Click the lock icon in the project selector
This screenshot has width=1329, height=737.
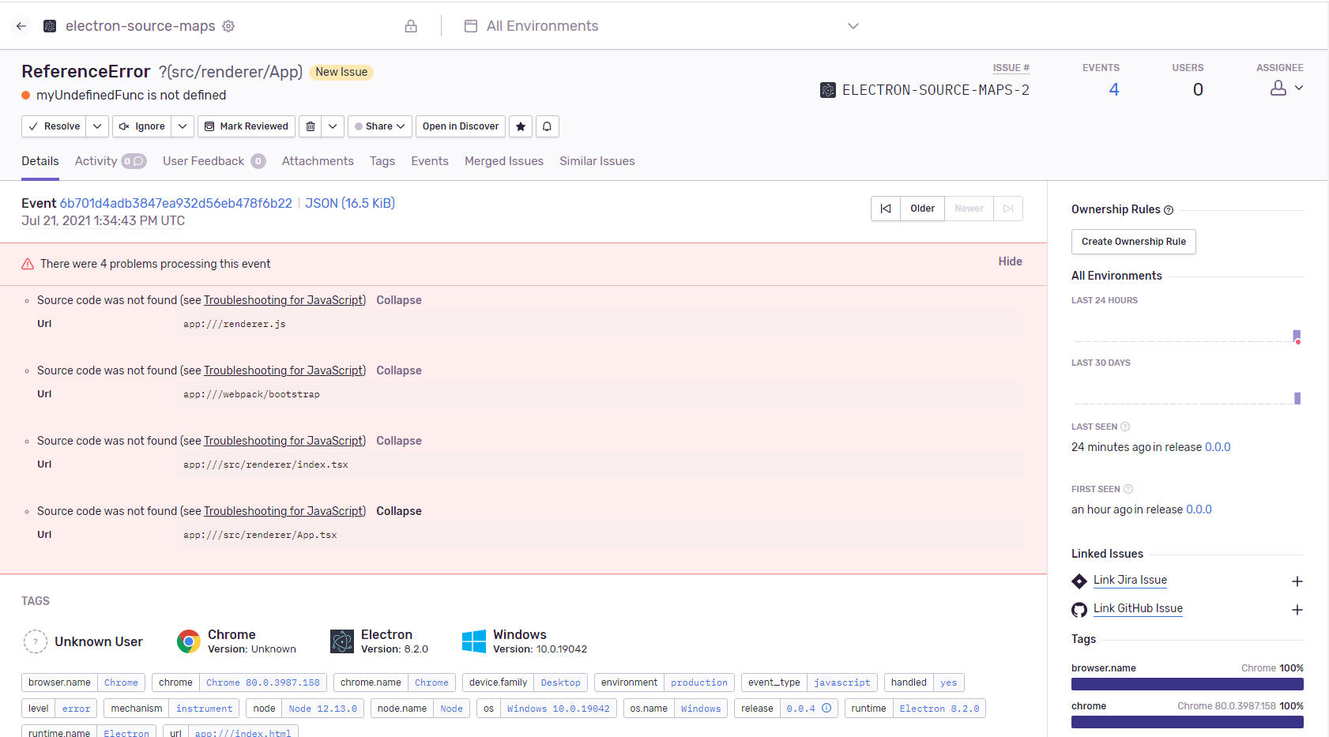point(411,26)
